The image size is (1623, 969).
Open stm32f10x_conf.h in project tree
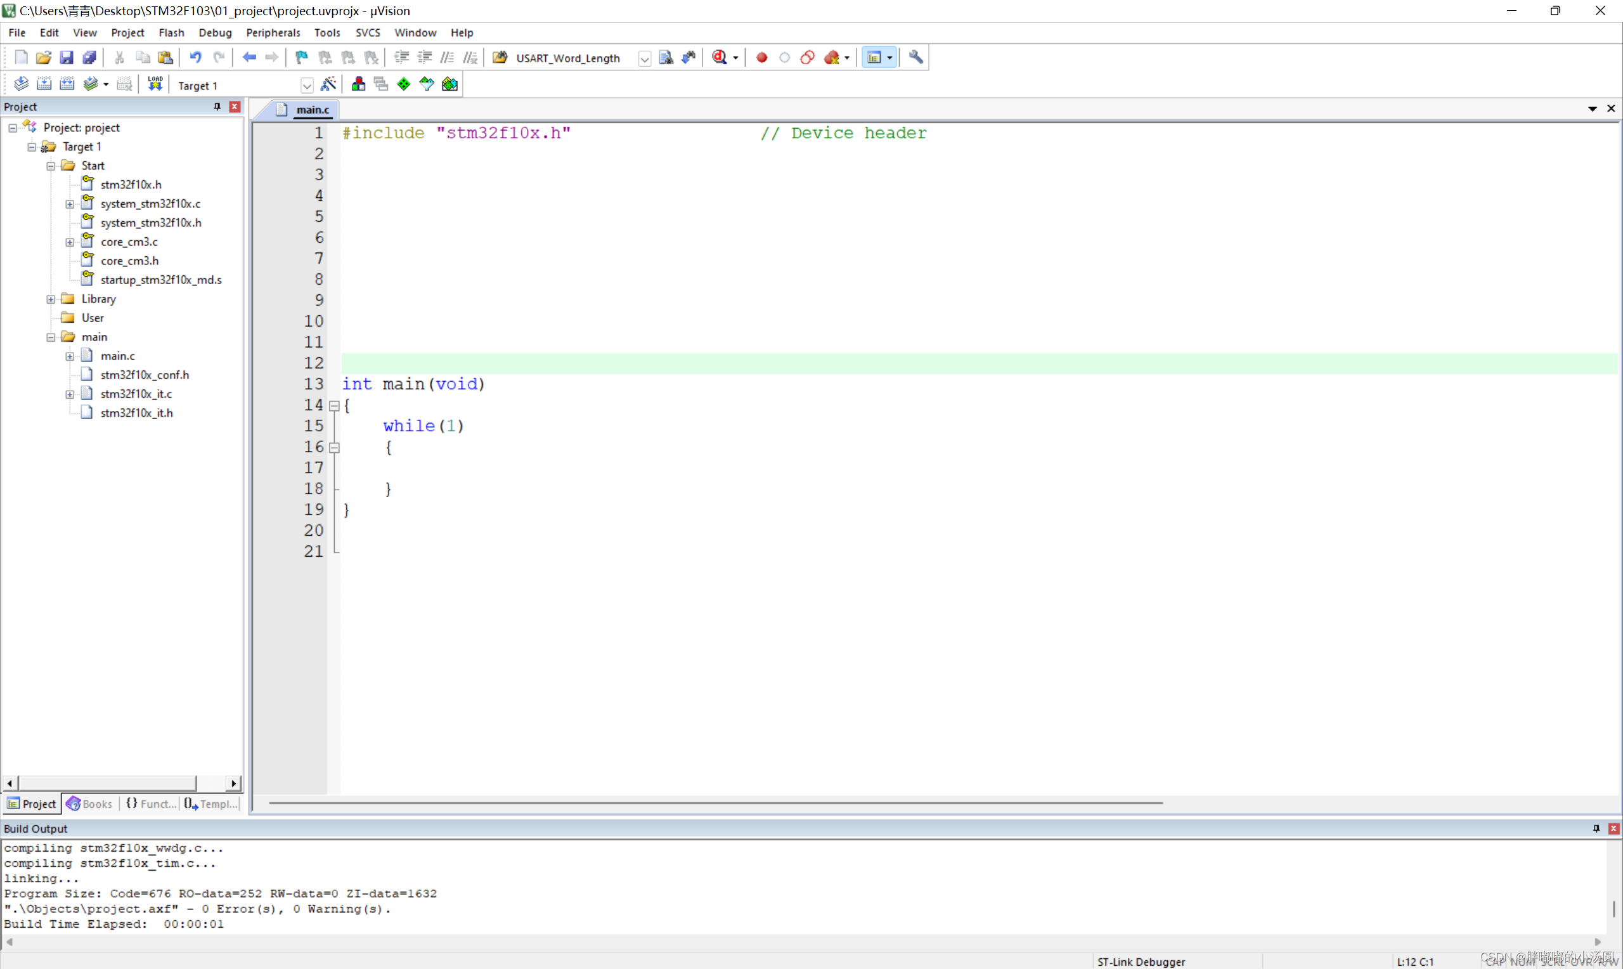(144, 375)
